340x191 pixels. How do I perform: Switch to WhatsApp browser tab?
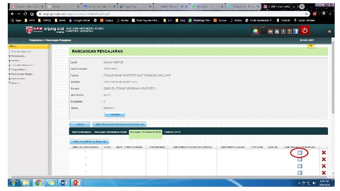207,7
